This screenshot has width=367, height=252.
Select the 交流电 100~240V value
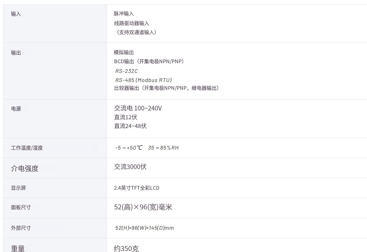tap(138, 108)
